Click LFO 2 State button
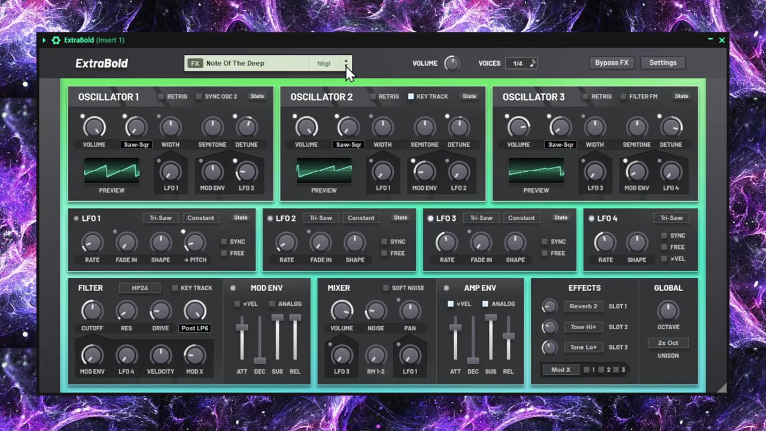Viewport: 766px width, 431px height. (x=400, y=218)
